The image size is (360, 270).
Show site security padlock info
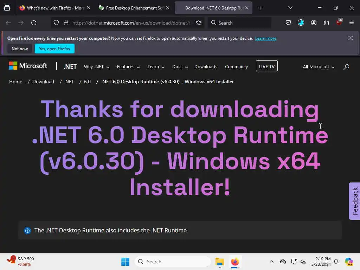(x=66, y=23)
